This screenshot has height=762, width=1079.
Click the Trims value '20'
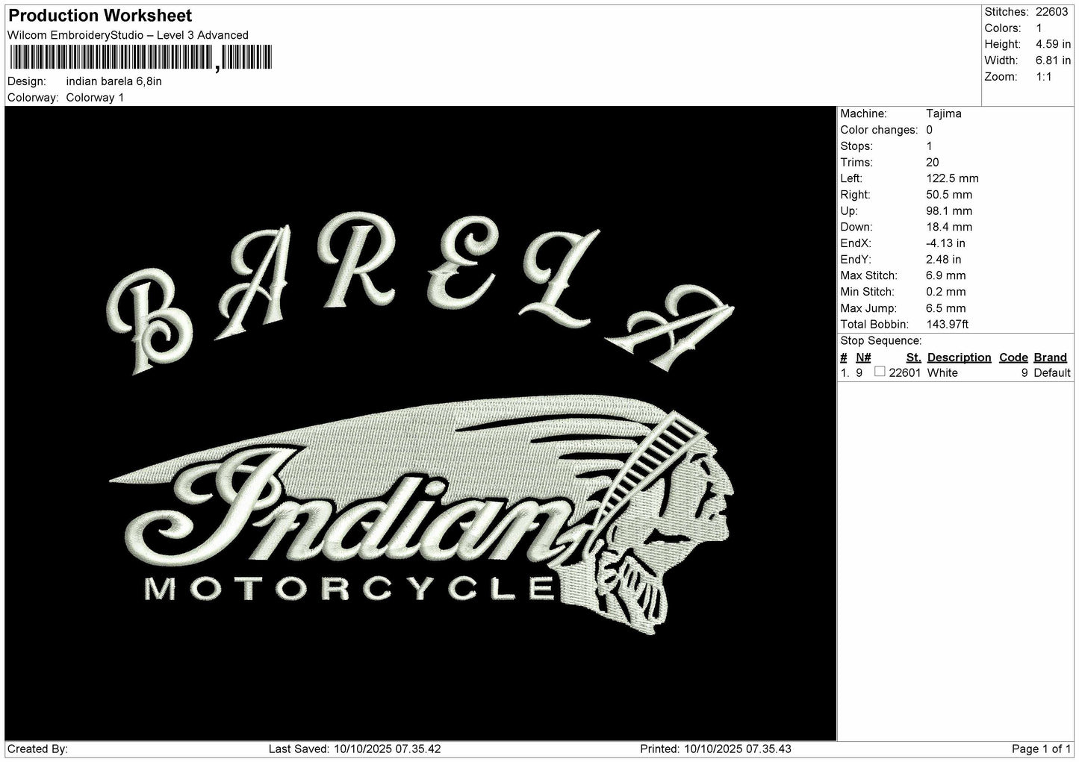coord(933,162)
